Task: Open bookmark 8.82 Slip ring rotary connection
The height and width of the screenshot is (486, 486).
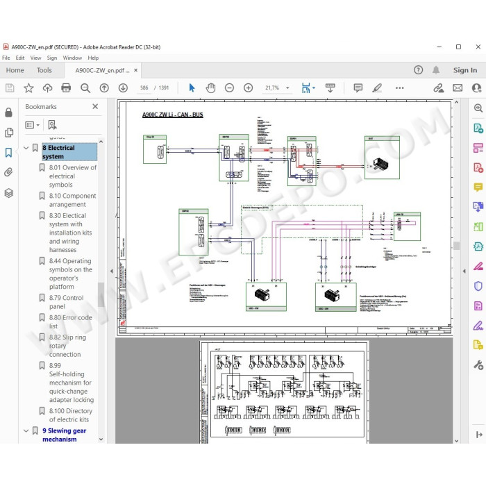Action: coord(67,346)
